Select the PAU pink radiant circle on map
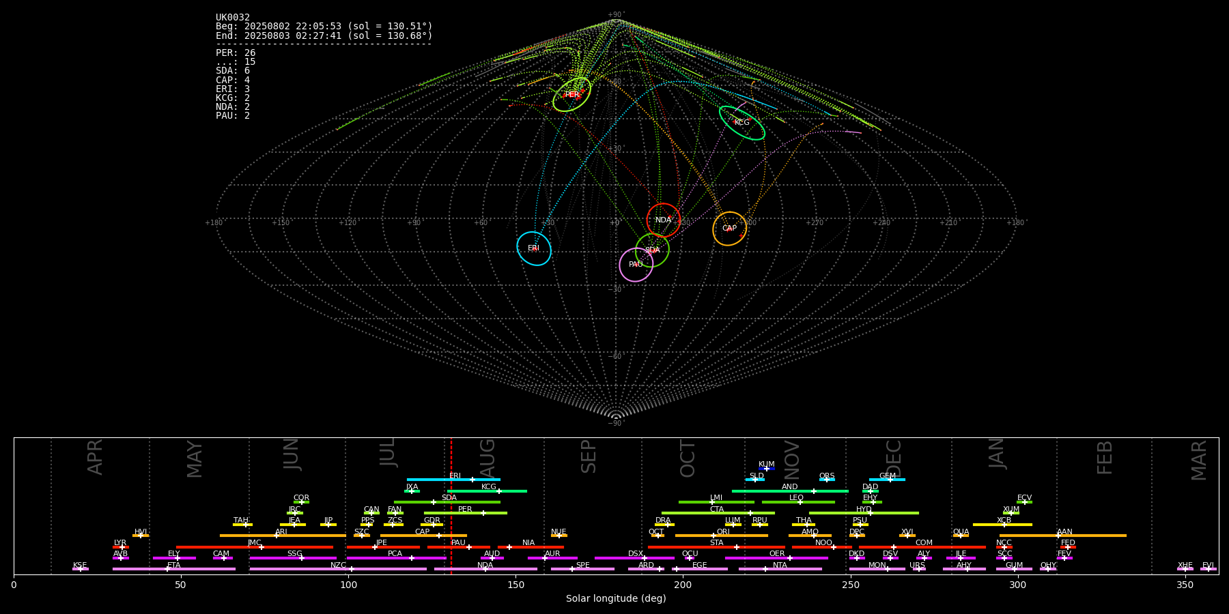The height and width of the screenshot is (614, 1229). click(636, 265)
